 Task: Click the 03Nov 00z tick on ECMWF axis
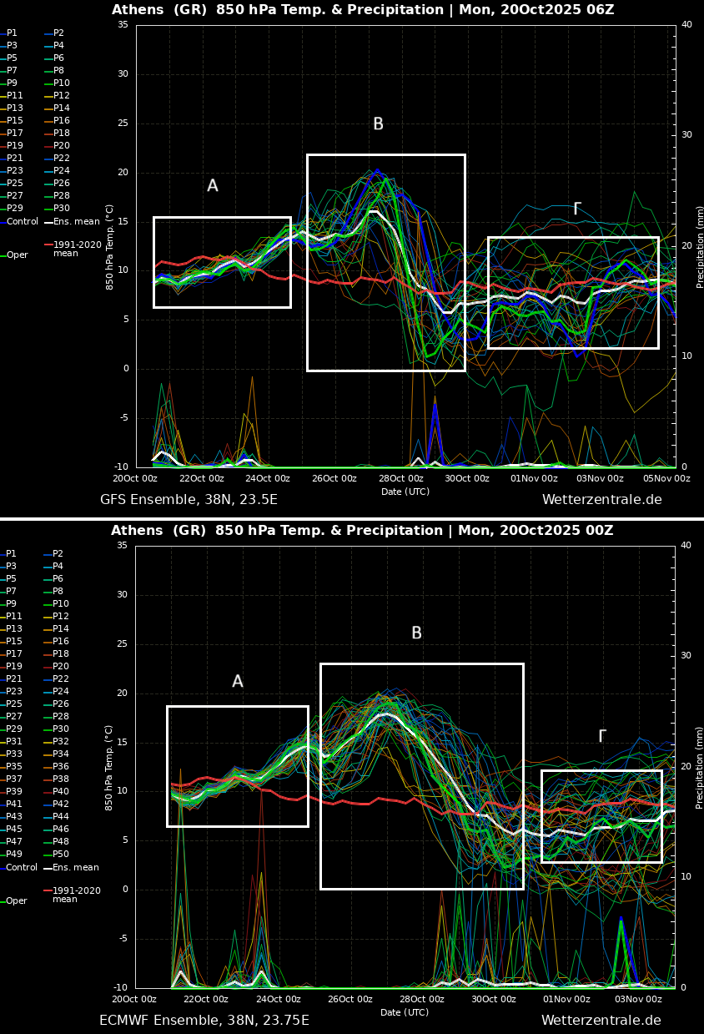pos(638,1000)
